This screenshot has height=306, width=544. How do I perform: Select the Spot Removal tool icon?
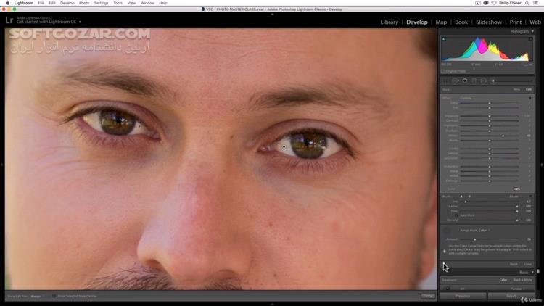tap(456, 80)
